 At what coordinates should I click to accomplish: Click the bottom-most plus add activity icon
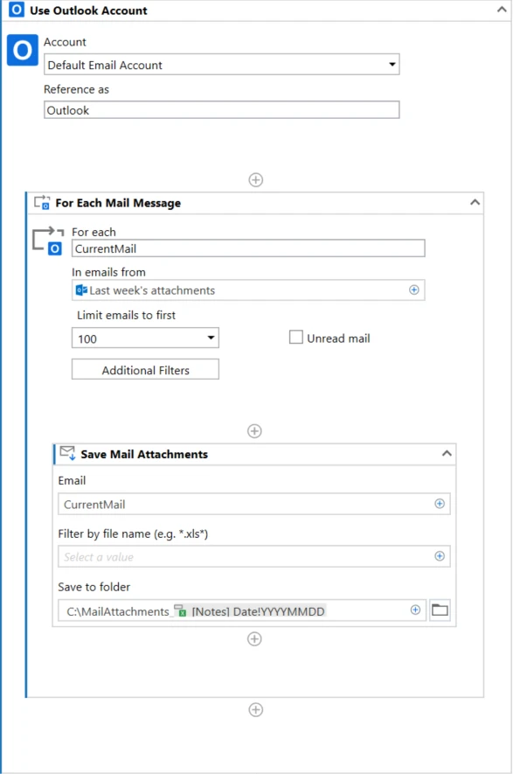click(x=255, y=710)
